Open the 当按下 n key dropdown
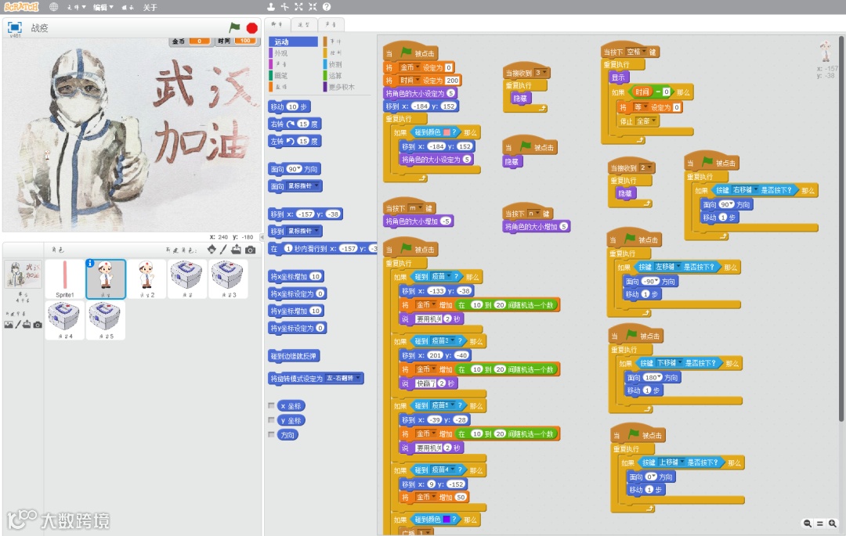 click(x=533, y=214)
